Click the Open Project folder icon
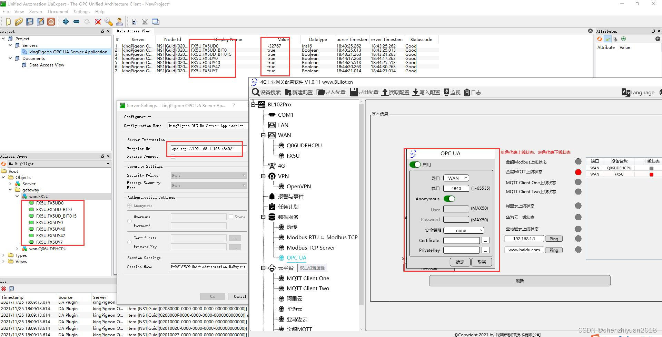The image size is (662, 337). tap(19, 22)
